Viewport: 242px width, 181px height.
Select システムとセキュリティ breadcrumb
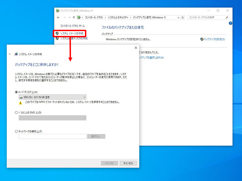pyautogui.click(x=118, y=17)
